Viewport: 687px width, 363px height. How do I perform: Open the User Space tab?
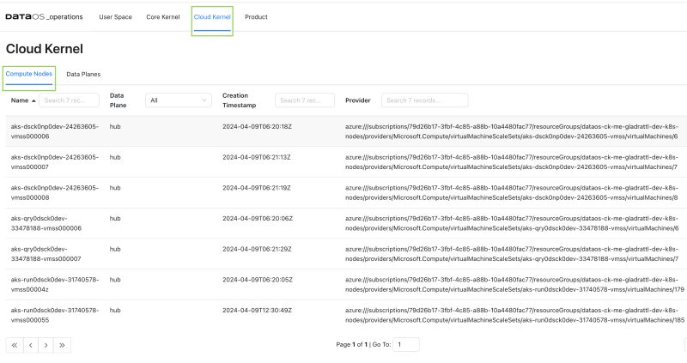tap(115, 17)
